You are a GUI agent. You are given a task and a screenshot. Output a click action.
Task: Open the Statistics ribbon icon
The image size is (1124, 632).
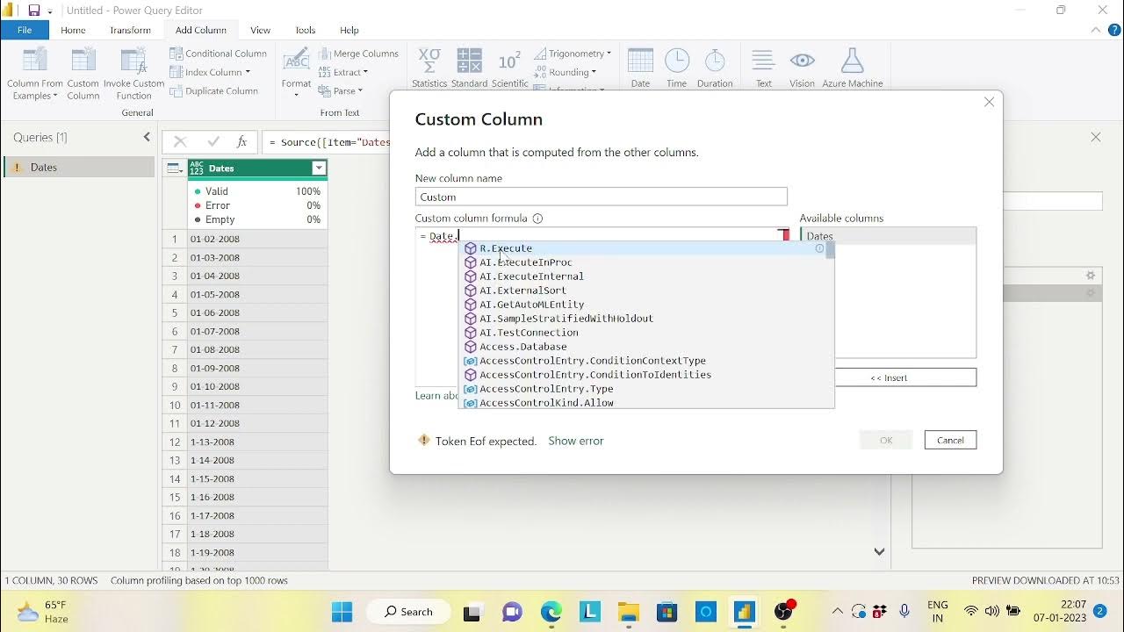click(429, 61)
